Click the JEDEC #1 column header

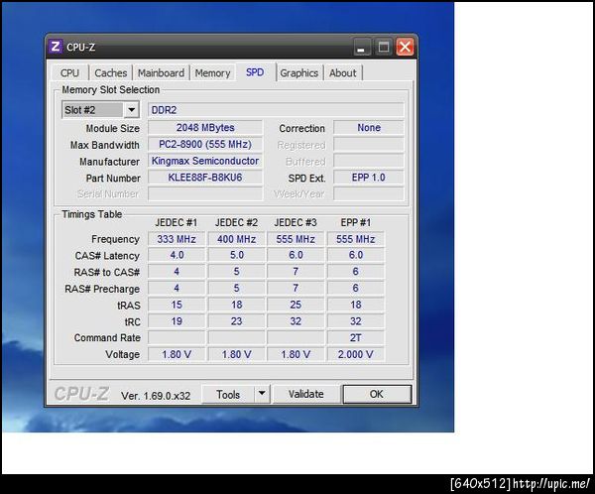(x=177, y=222)
